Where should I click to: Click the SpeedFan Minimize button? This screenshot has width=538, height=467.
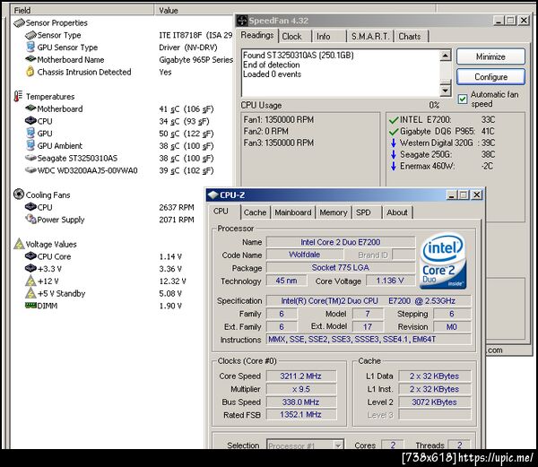(x=490, y=56)
